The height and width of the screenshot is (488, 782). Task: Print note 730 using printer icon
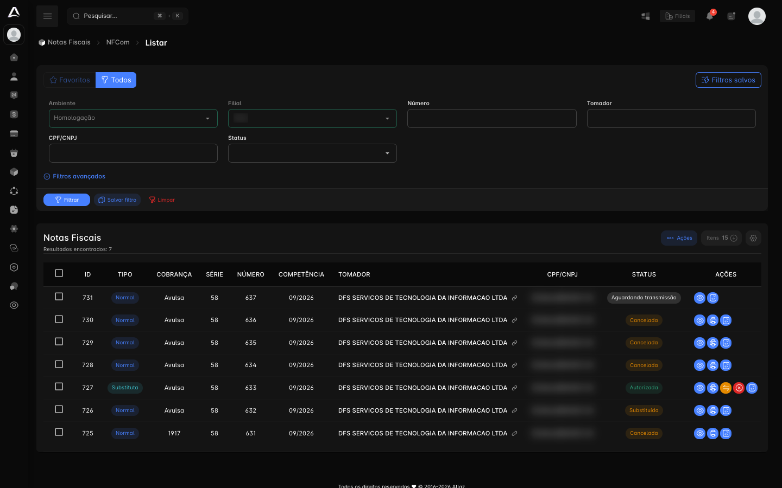point(713,320)
